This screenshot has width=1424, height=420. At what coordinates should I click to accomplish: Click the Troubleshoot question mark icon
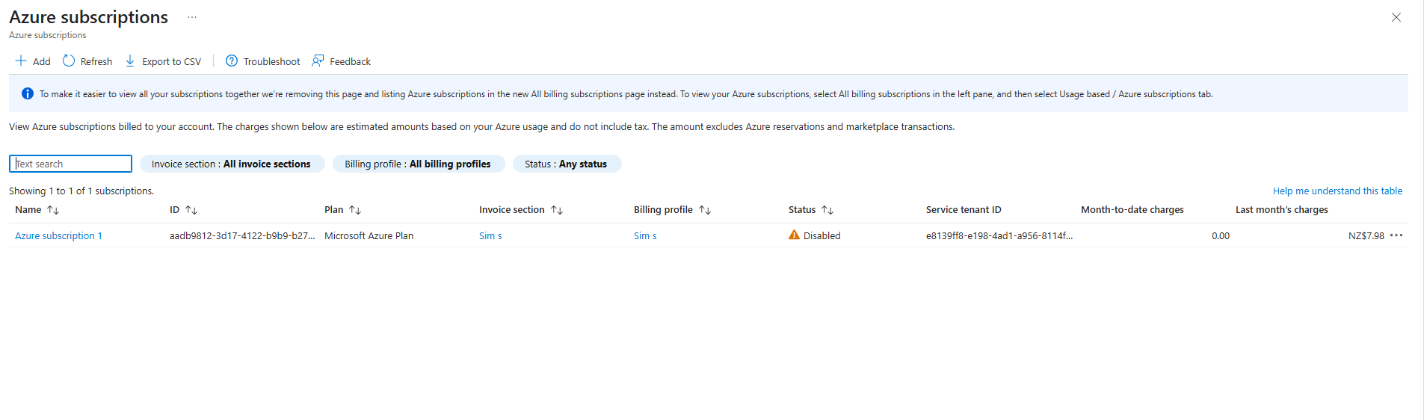point(232,61)
